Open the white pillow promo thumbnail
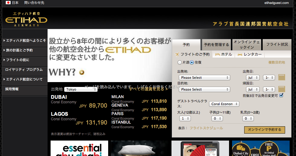Viewport: 296px width, 156px height. [140, 148]
